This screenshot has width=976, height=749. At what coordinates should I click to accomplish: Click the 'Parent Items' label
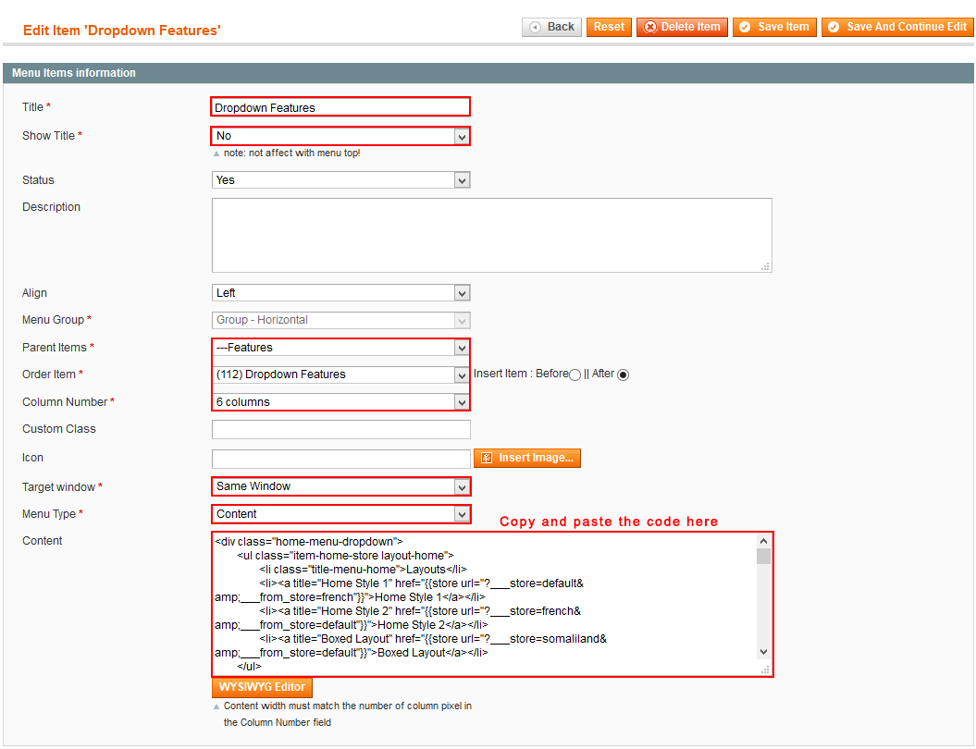tap(55, 347)
